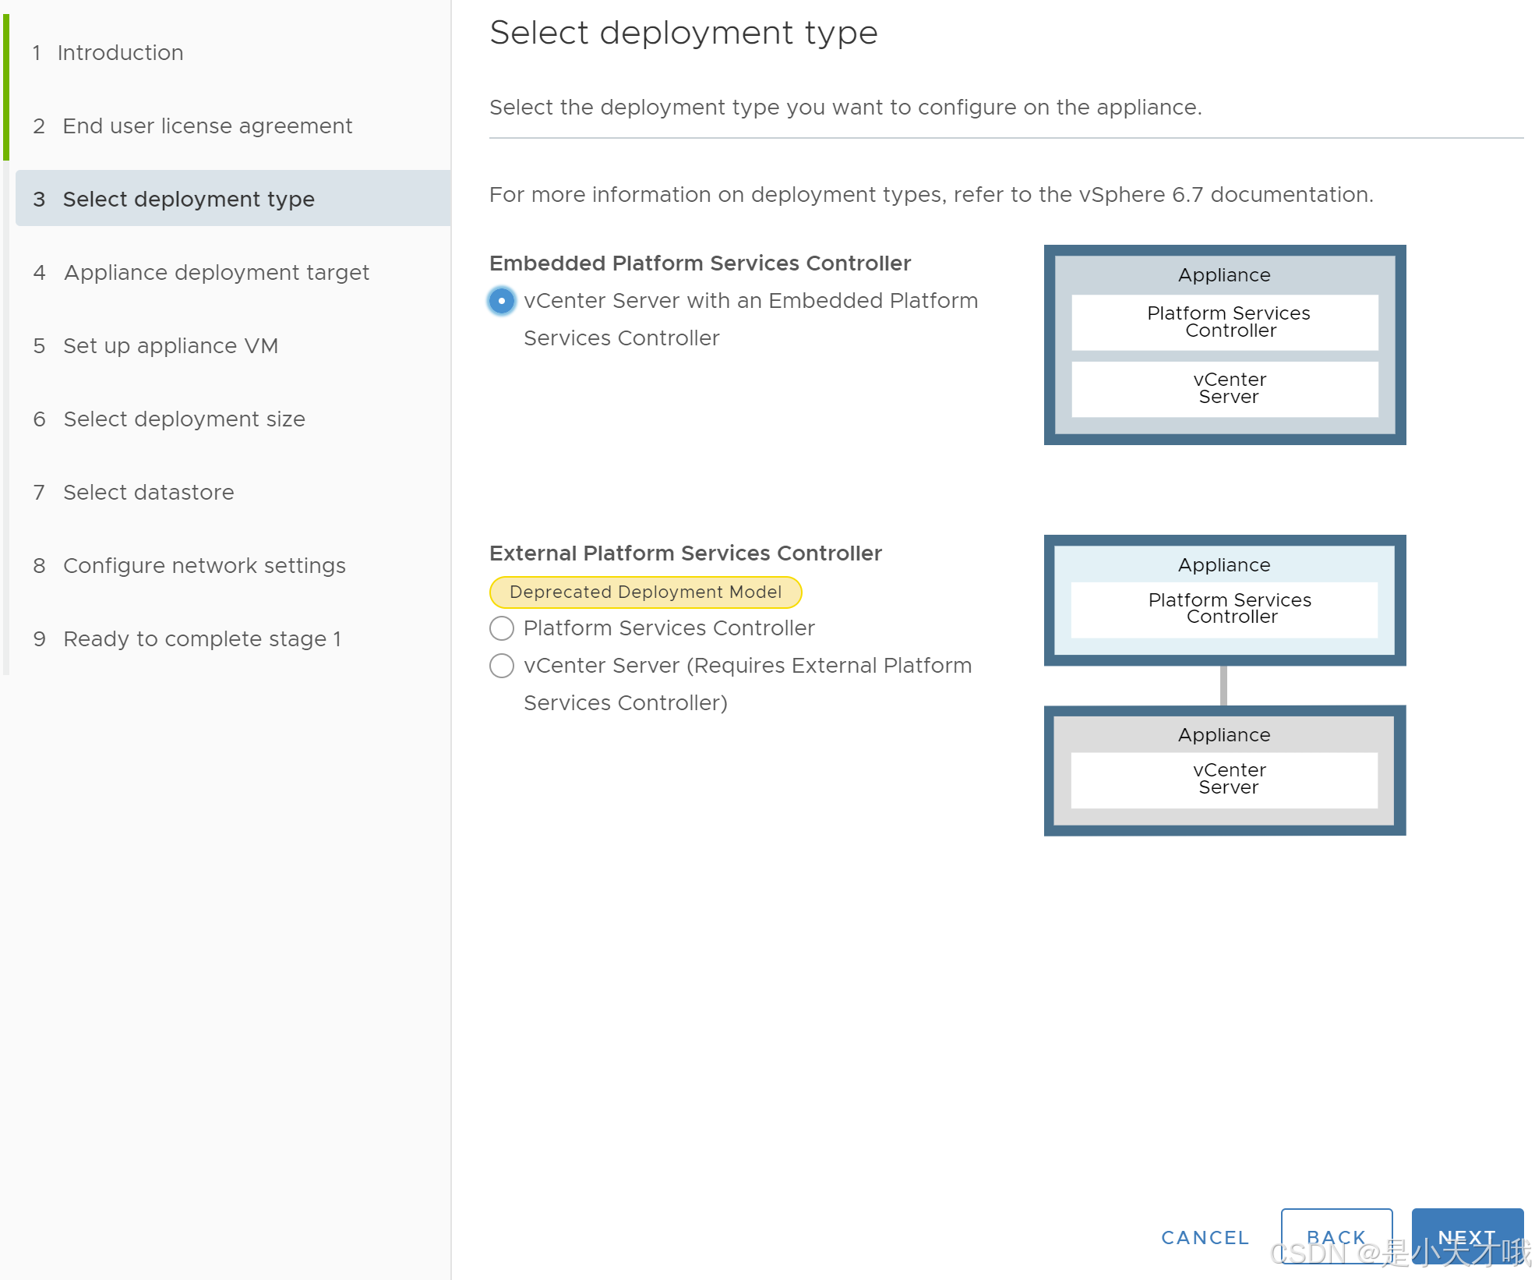The image size is (1535, 1280).
Task: Open the Introduction step
Action: coord(121,52)
